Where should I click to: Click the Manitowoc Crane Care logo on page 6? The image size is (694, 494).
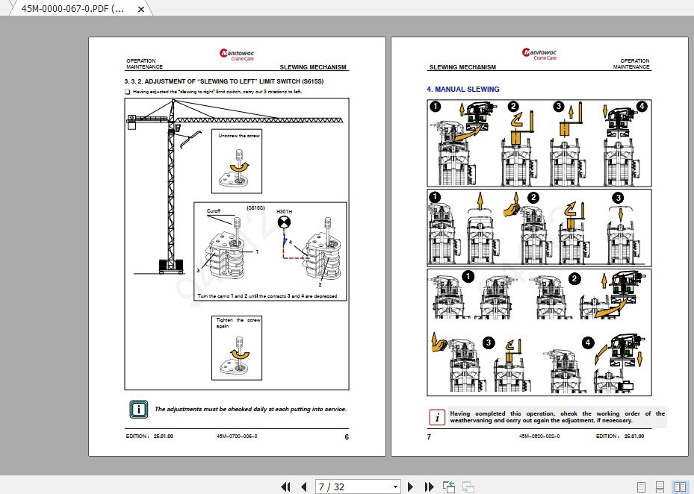(x=236, y=54)
